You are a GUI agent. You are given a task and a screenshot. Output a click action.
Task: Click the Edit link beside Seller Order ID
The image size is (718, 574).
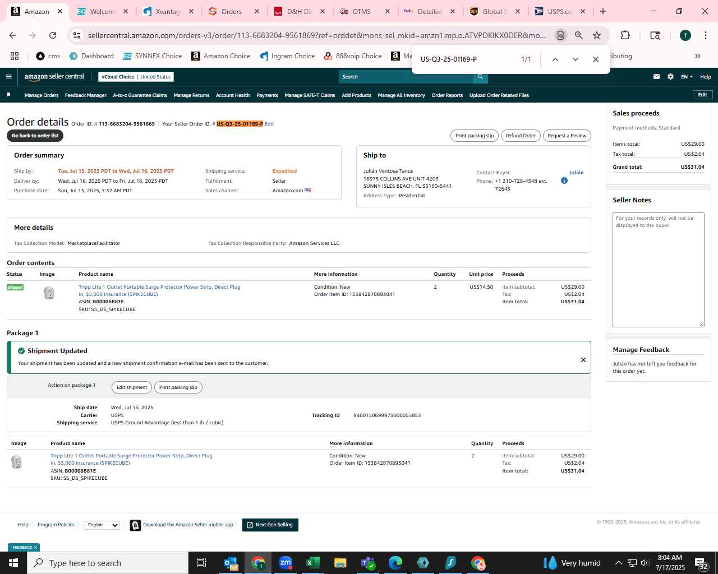pos(269,124)
